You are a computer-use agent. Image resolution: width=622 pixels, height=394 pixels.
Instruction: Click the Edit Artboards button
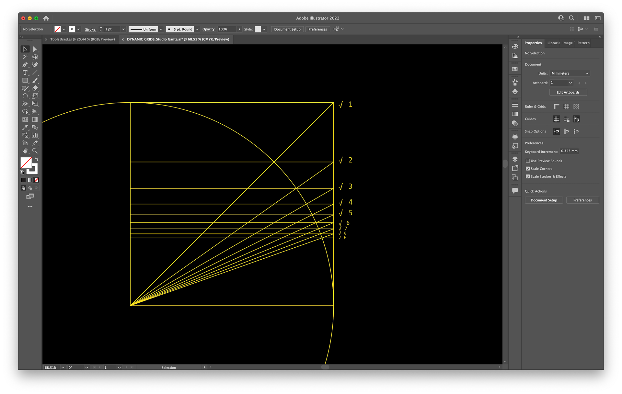pos(568,92)
